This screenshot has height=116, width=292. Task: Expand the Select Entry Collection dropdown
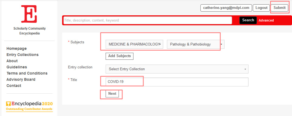point(177,69)
